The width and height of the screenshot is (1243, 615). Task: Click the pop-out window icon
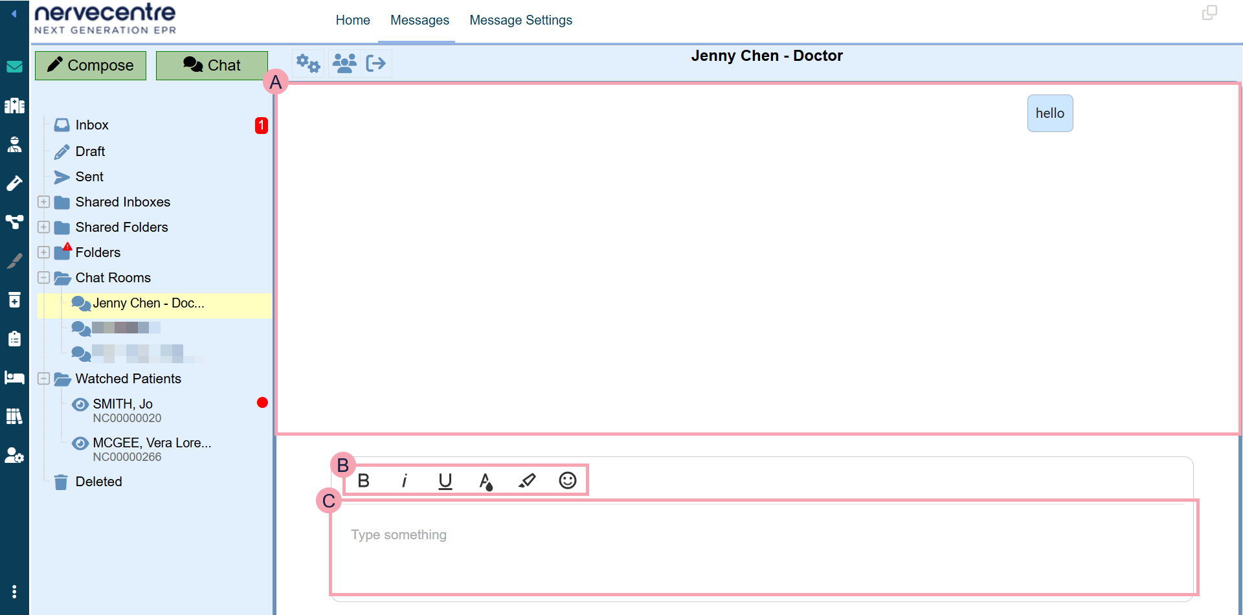coord(1209,13)
